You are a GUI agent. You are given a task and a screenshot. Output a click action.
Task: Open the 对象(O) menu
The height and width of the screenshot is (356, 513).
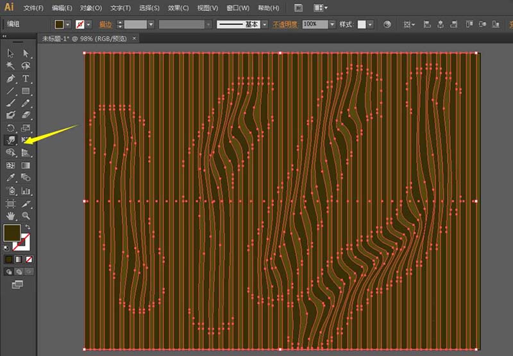(x=91, y=8)
